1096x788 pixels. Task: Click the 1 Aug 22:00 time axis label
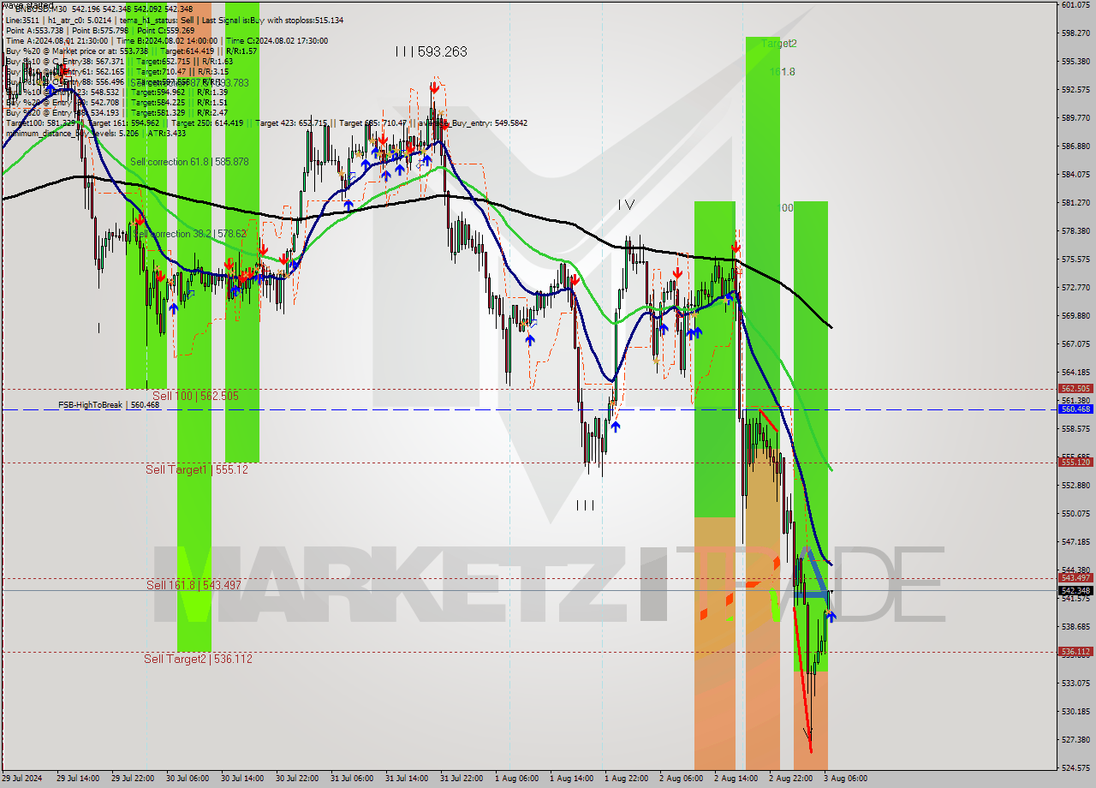[627, 779]
